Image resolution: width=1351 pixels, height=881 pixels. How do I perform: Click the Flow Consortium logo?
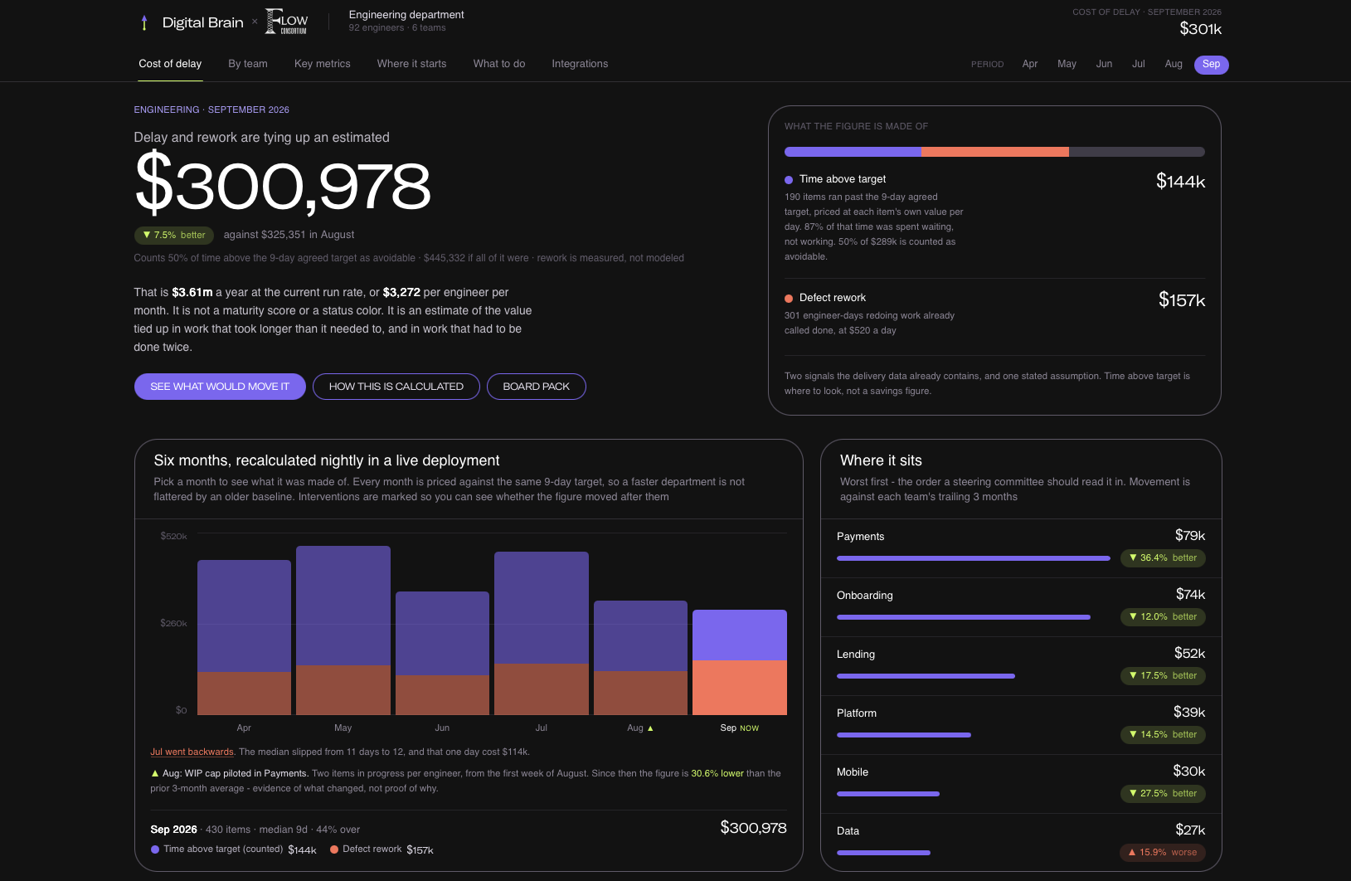point(286,22)
